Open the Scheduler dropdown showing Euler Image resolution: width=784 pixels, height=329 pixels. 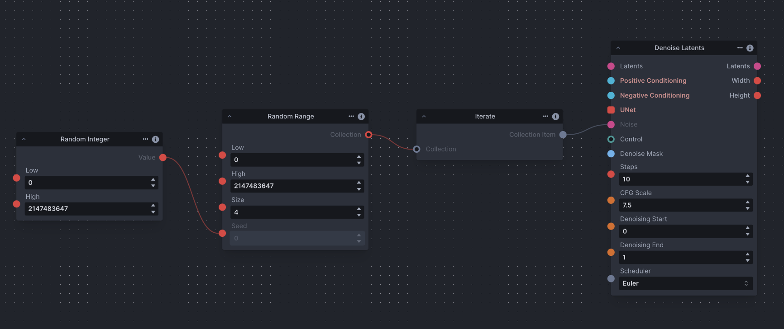pyautogui.click(x=686, y=283)
